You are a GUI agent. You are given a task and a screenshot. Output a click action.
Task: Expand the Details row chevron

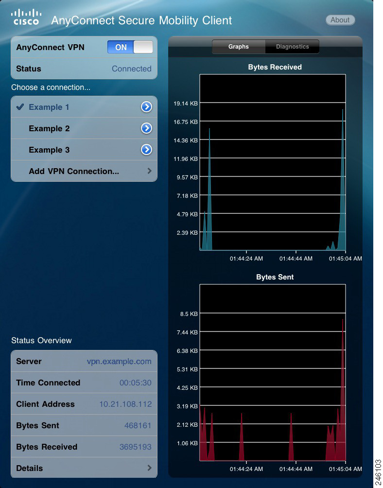[x=149, y=468]
